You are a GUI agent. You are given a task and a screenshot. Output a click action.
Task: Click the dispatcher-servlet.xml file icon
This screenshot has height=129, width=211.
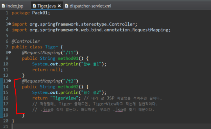[x=67, y=6]
